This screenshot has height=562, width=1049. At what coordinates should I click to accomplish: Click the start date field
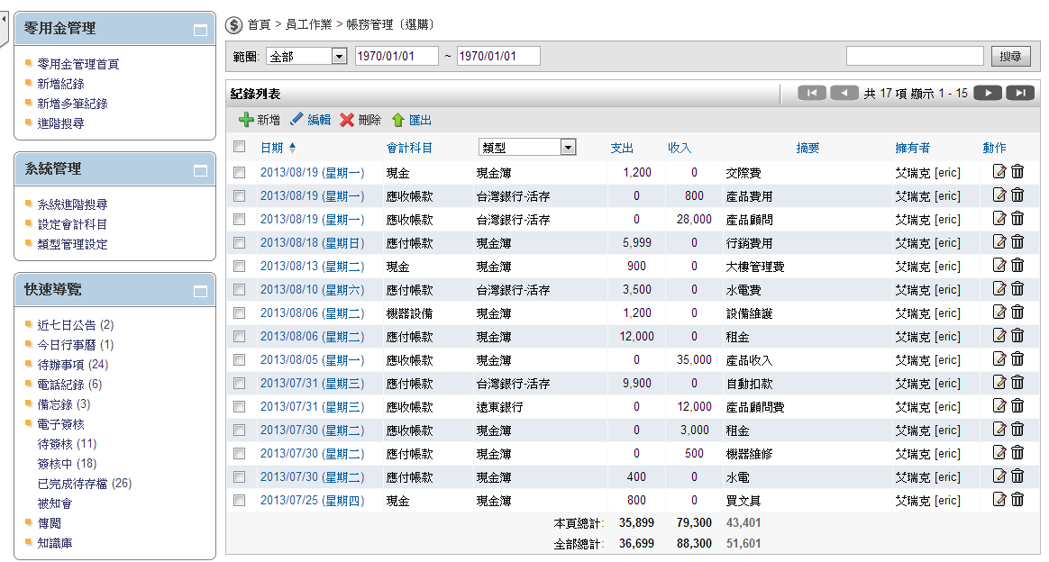click(x=397, y=56)
